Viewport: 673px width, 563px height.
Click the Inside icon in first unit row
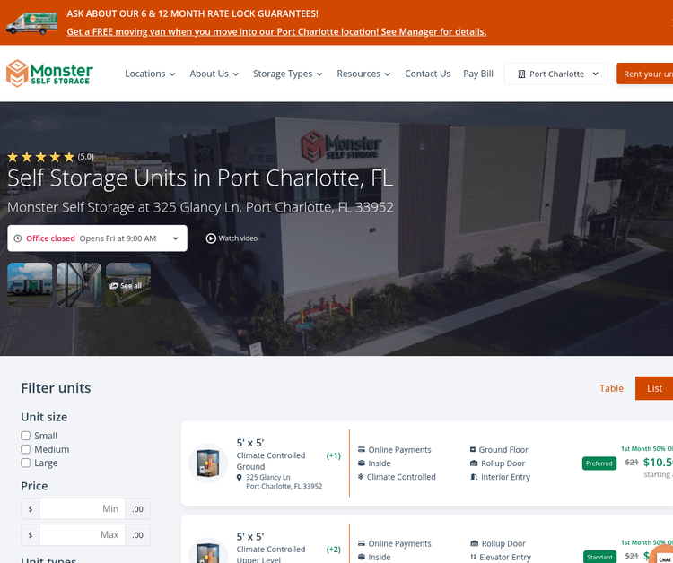point(362,463)
